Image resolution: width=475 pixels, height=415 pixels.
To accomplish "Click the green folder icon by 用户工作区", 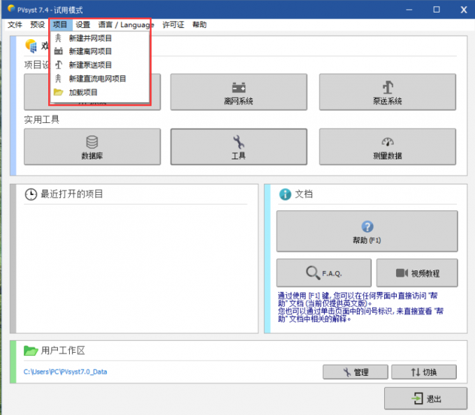I will (x=31, y=351).
